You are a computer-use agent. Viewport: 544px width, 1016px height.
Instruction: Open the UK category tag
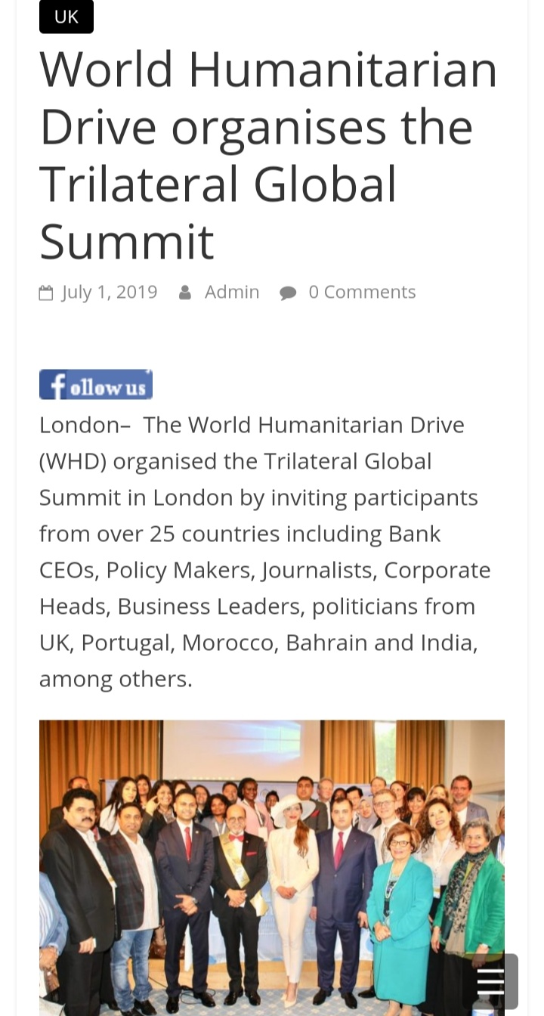(x=66, y=17)
